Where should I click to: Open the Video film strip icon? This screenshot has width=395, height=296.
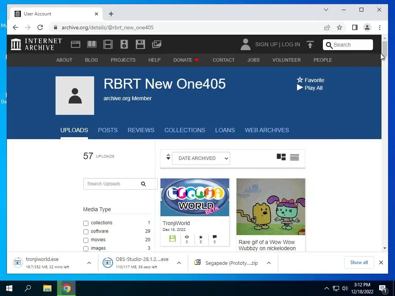(108, 44)
